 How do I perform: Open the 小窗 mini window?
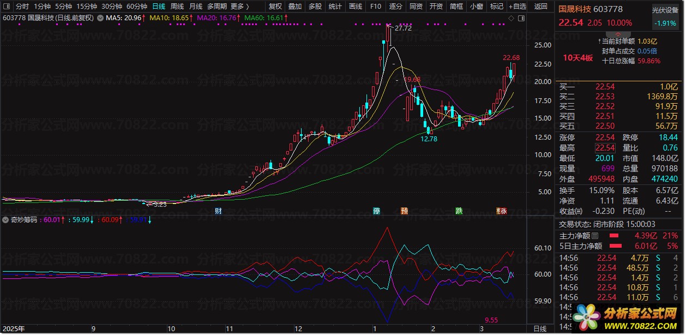(477, 7)
